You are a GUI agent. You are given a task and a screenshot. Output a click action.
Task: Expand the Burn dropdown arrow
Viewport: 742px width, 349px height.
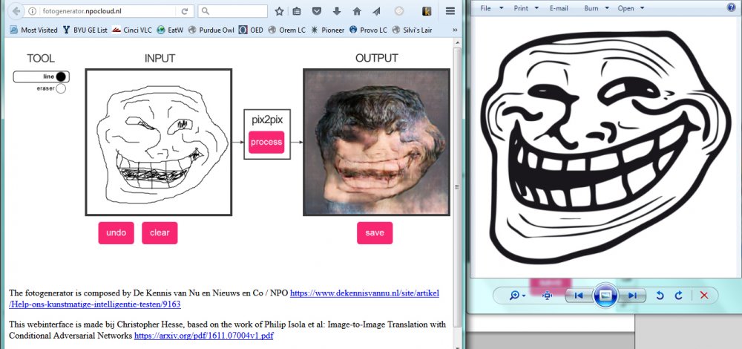click(x=608, y=8)
